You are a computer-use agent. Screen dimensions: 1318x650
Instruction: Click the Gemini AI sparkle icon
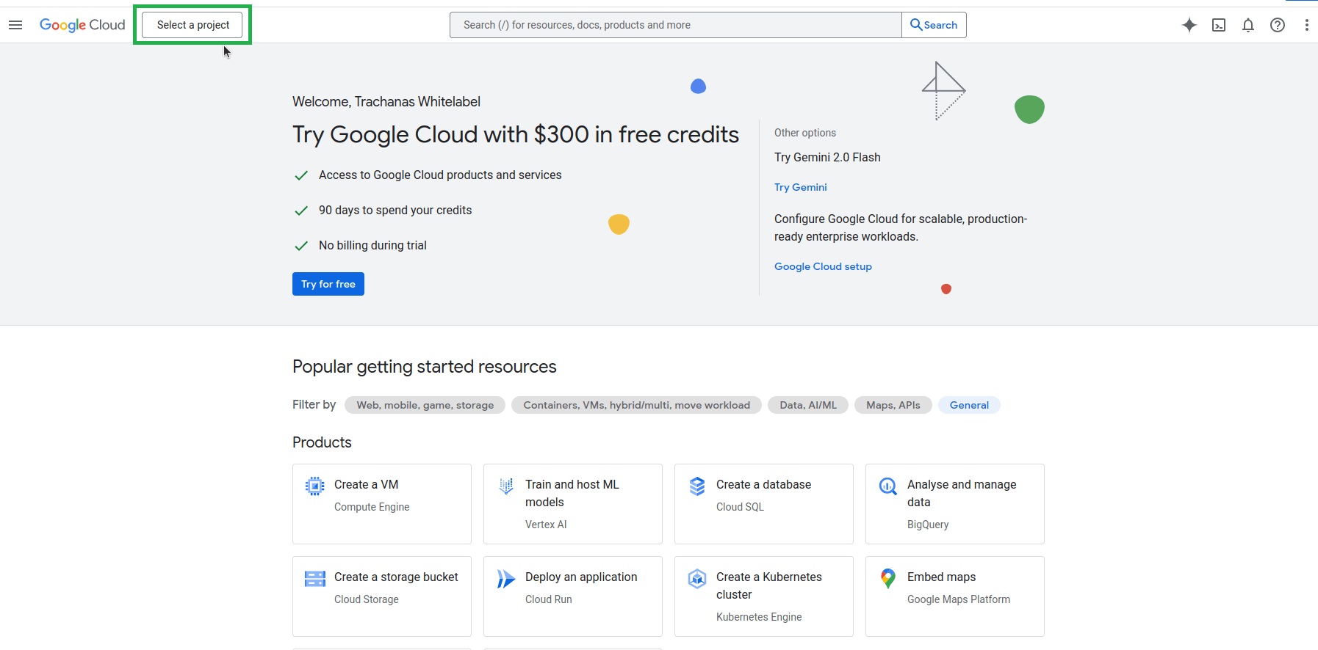coord(1189,25)
